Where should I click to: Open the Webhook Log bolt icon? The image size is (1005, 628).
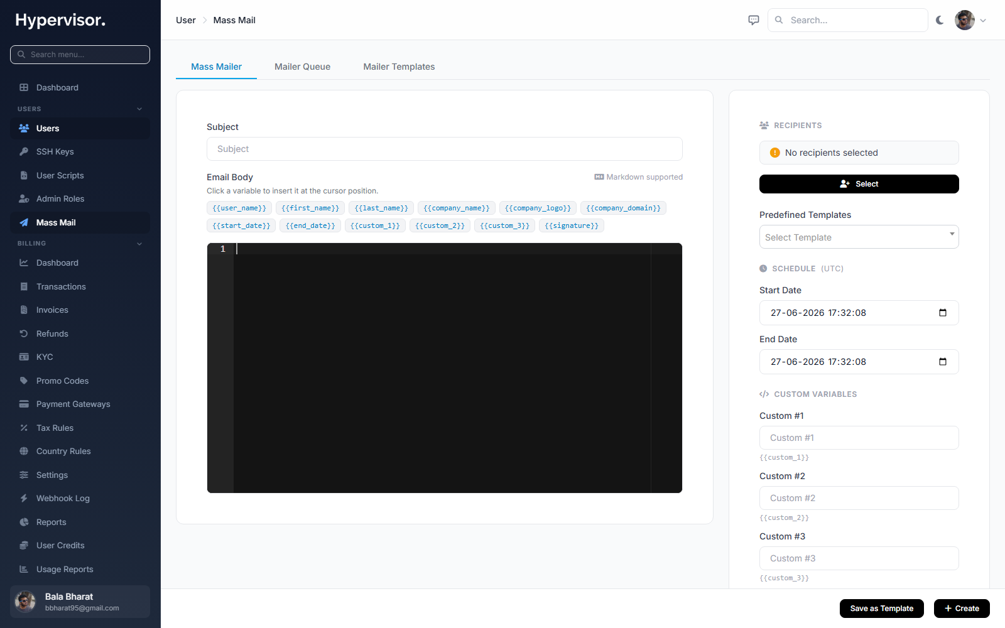[x=24, y=498]
